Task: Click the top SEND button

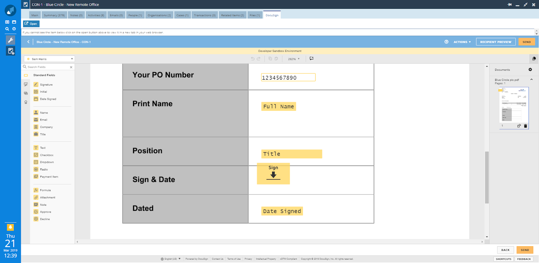Action: pyautogui.click(x=527, y=42)
